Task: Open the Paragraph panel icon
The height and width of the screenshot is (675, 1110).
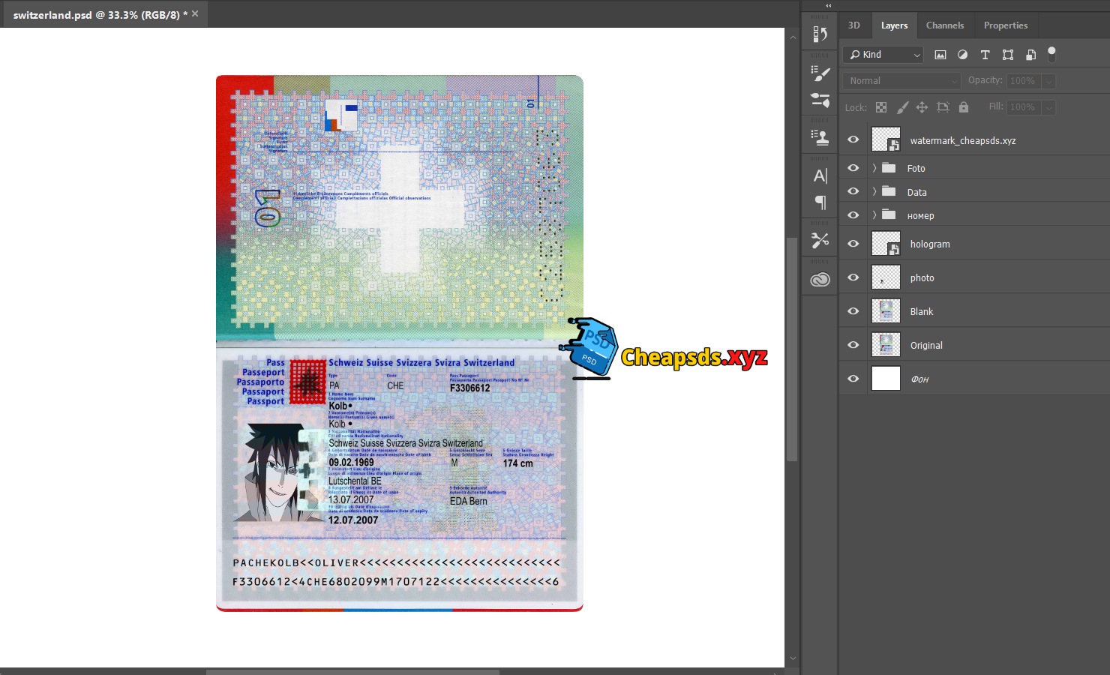Action: click(820, 202)
